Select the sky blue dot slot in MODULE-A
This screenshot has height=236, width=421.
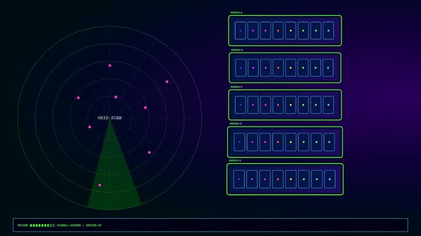click(x=328, y=31)
